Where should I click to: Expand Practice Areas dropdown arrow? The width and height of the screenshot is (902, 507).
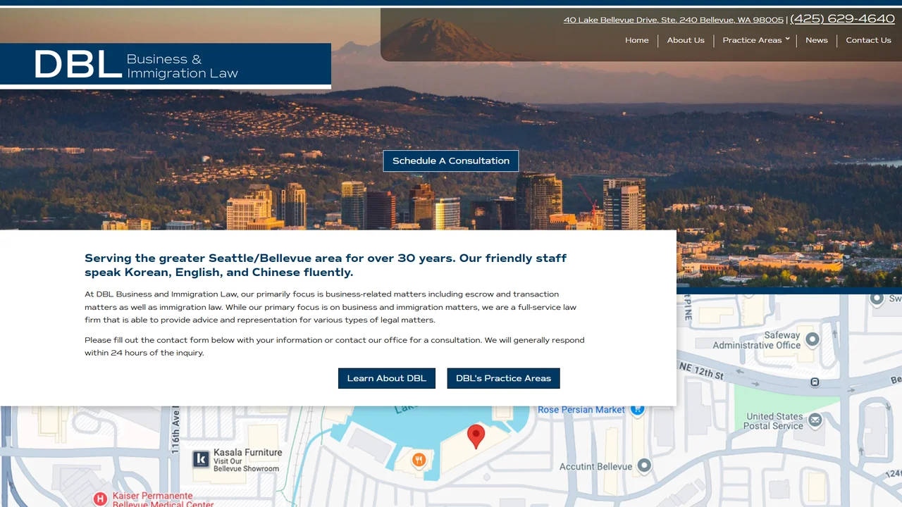pos(787,39)
